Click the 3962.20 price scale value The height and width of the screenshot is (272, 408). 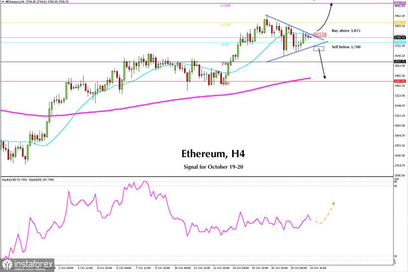click(400, 16)
